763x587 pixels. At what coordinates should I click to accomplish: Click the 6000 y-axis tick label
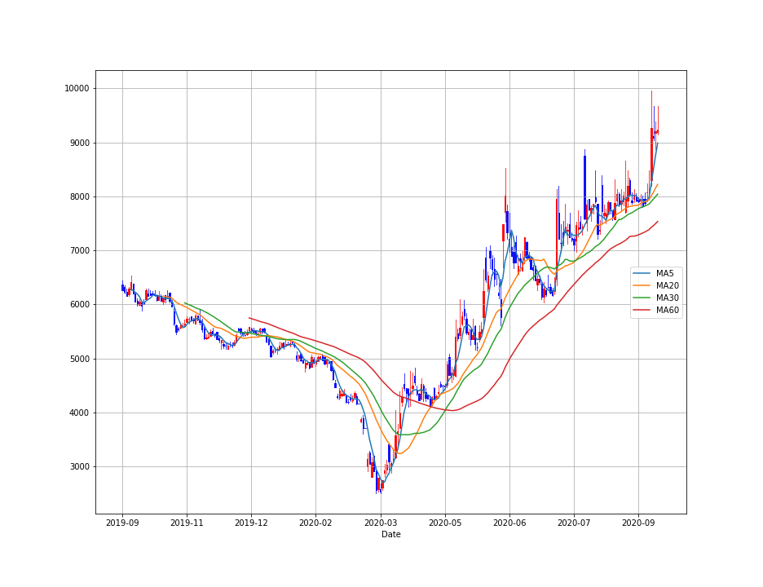tap(79, 305)
